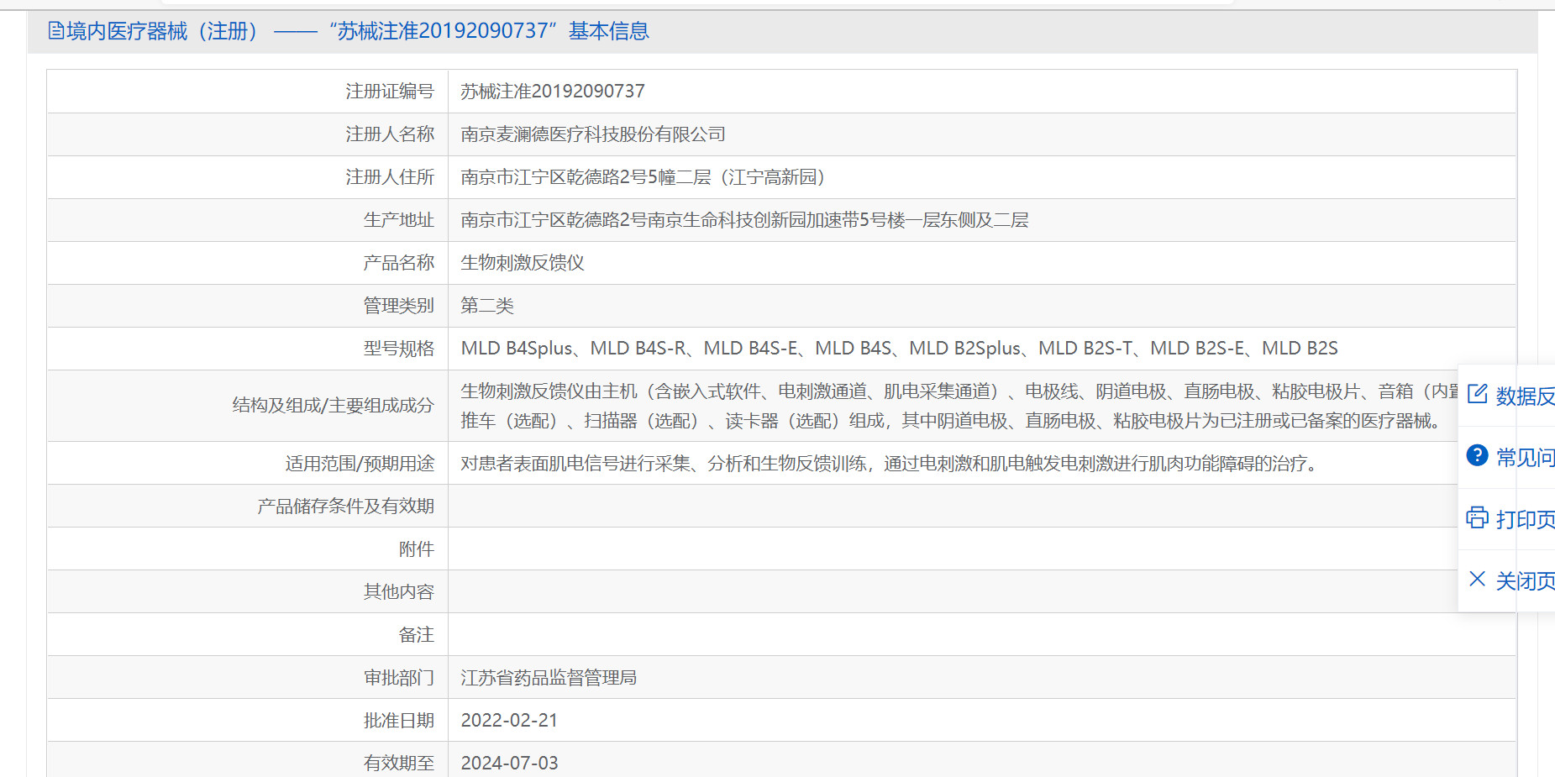The width and height of the screenshot is (1555, 777).
Task: Click the 适用范围/预期用途 label
Action: (360, 463)
